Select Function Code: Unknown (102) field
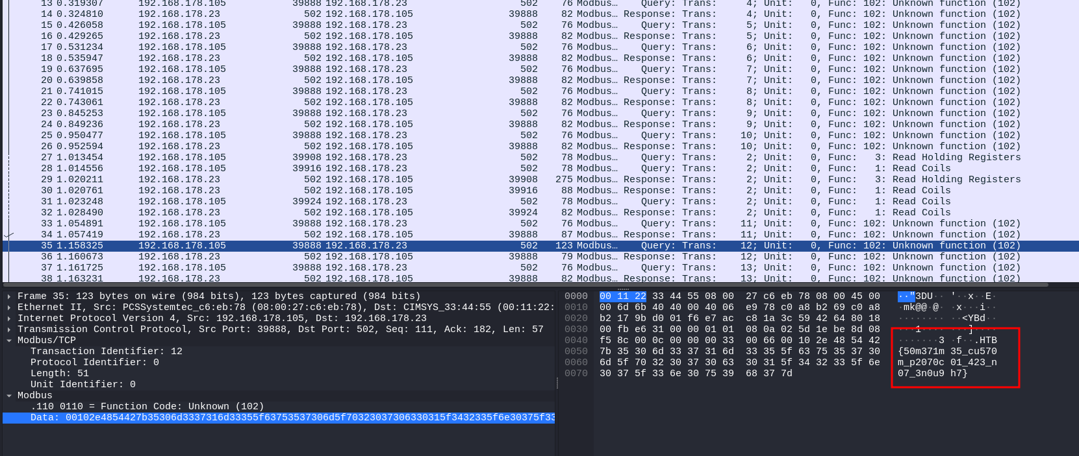Viewport: 1079px width, 456px height. pos(147,407)
